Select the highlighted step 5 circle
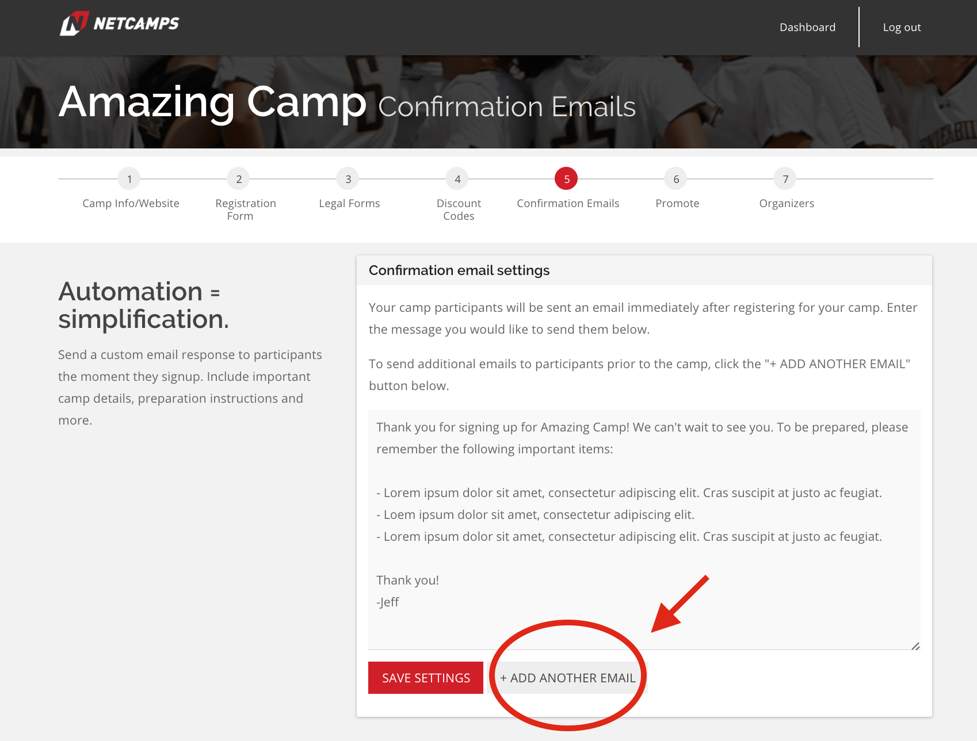 (x=566, y=179)
